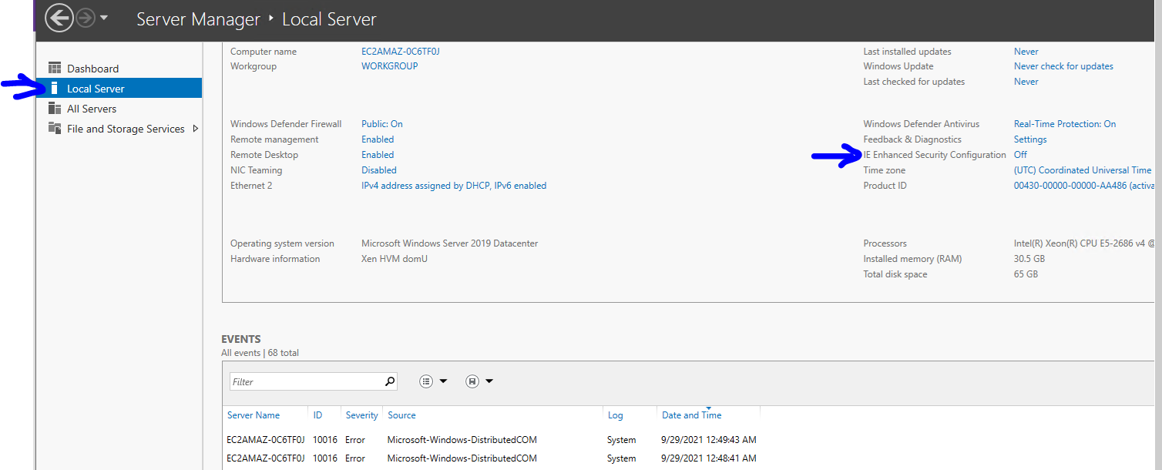Open the navigation history dropdown arrow
This screenshot has width=1162, height=470.
pos(104,18)
